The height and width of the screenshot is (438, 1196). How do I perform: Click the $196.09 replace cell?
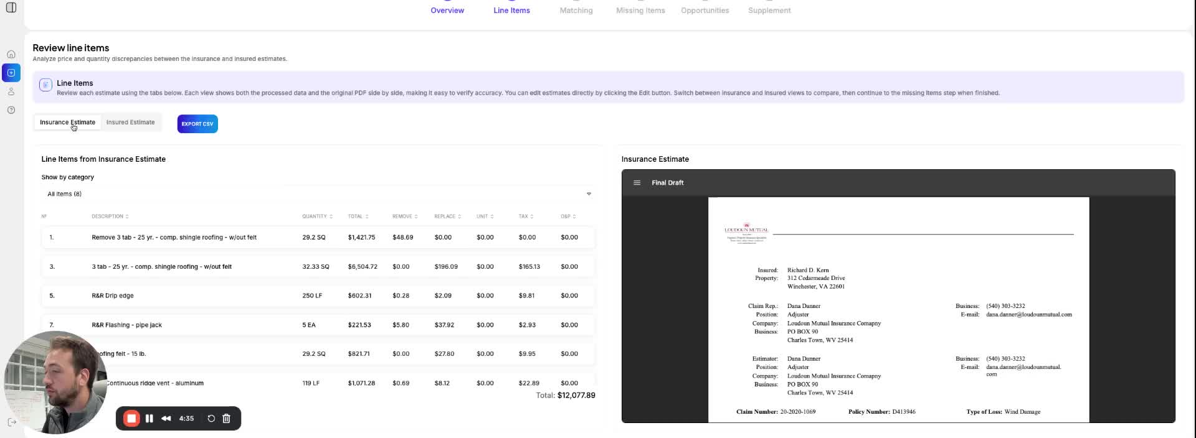446,267
